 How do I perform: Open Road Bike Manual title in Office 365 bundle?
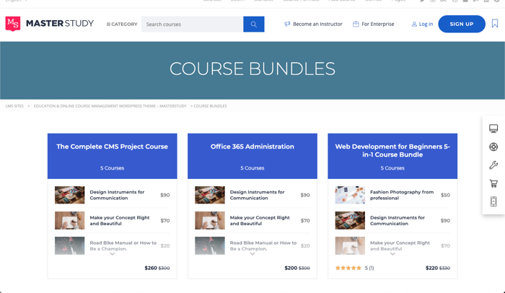click(x=263, y=246)
